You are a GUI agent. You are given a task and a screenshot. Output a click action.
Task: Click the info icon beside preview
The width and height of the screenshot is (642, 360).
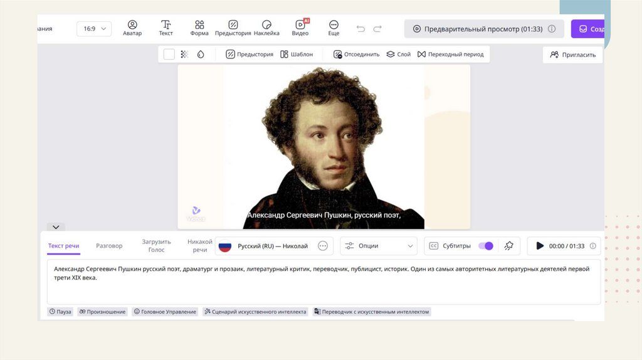click(x=552, y=29)
